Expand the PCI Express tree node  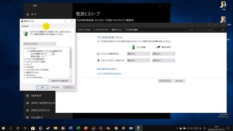[25, 75]
